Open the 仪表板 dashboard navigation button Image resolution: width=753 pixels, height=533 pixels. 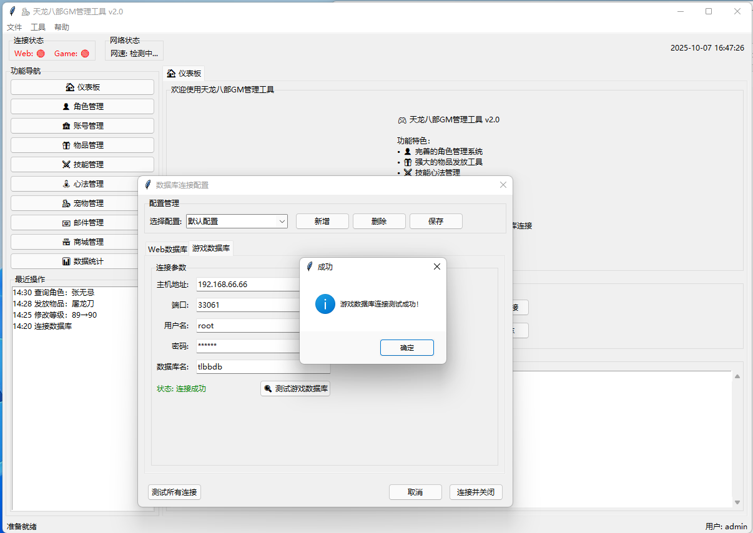[x=82, y=87]
